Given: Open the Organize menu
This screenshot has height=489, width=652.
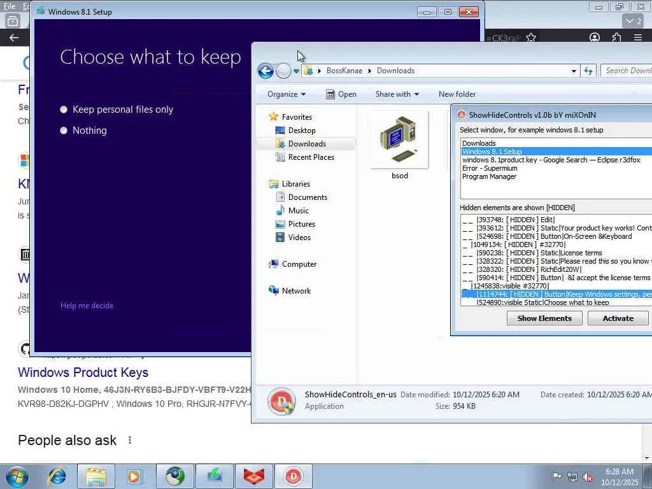Looking at the screenshot, I should coord(287,94).
